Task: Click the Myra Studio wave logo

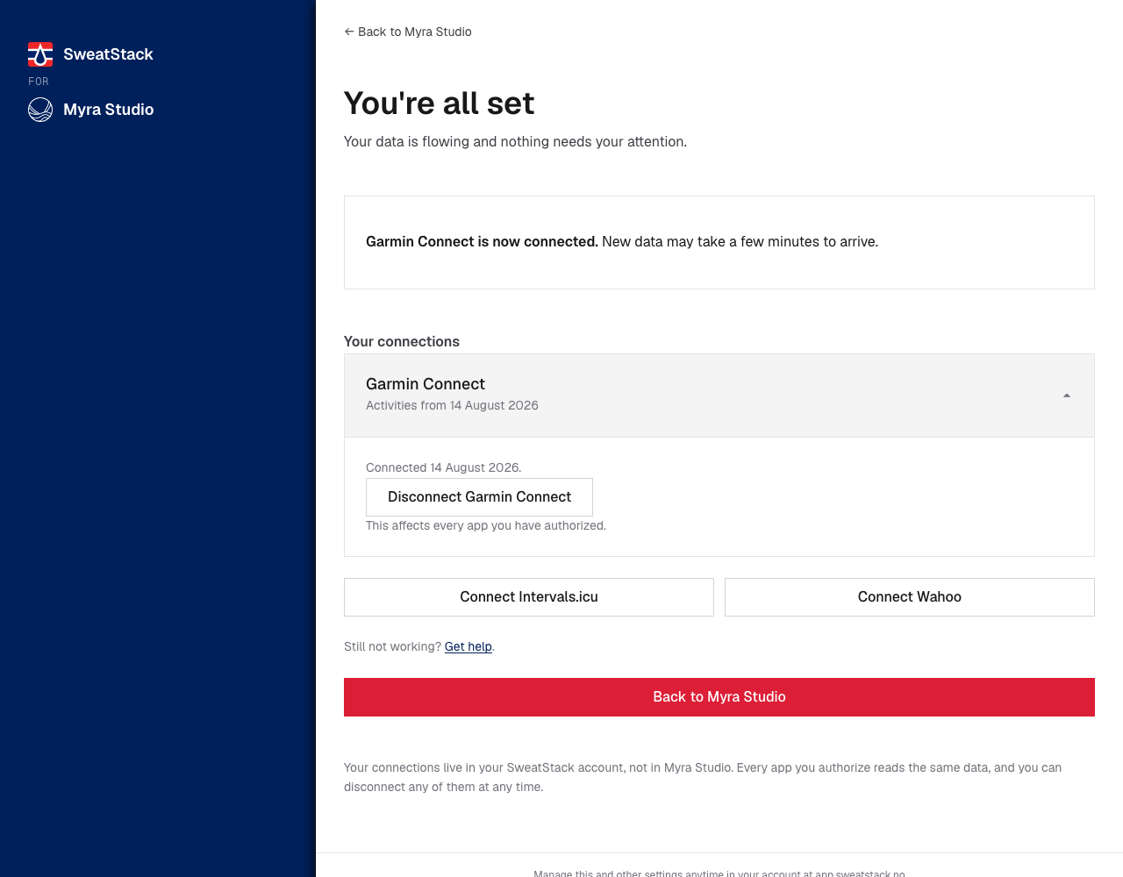Action: coord(40,110)
